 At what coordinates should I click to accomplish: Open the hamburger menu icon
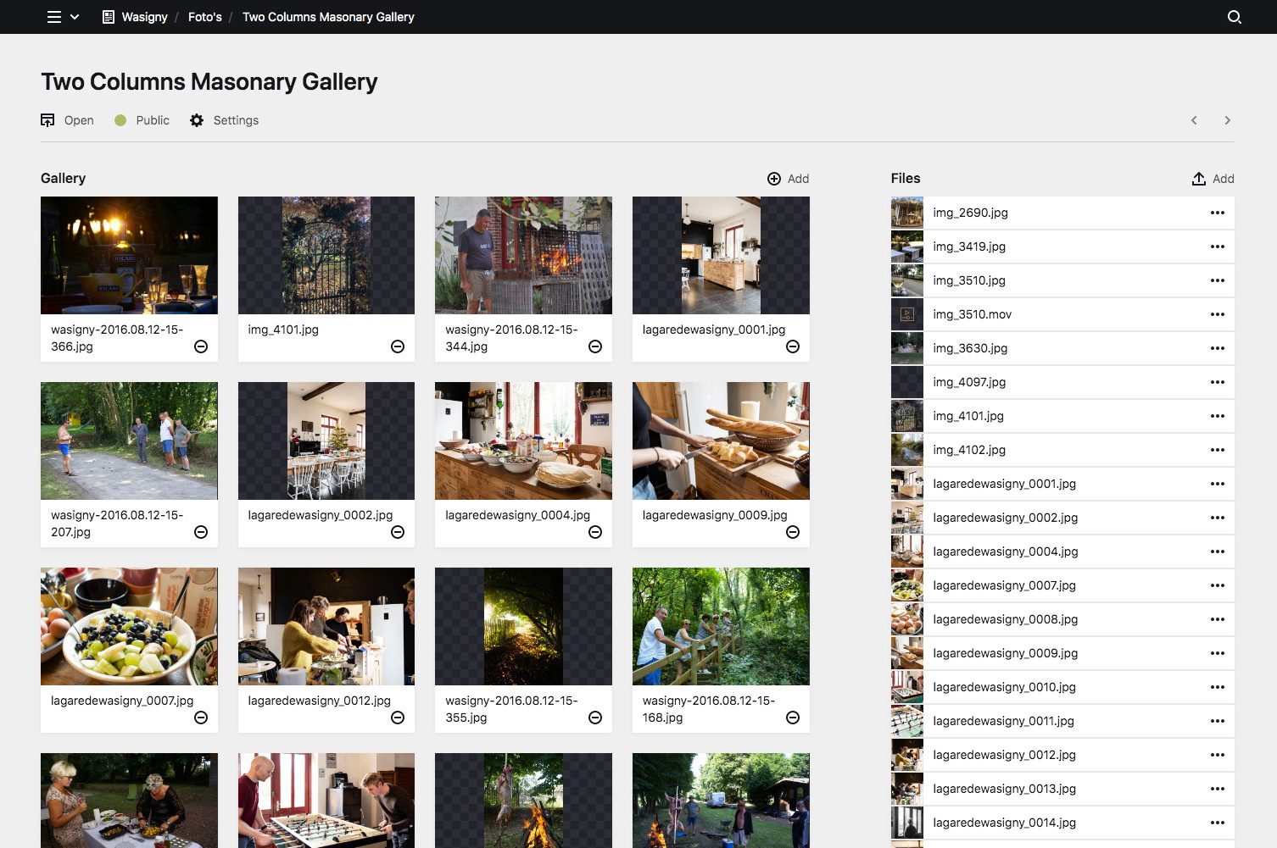(54, 17)
